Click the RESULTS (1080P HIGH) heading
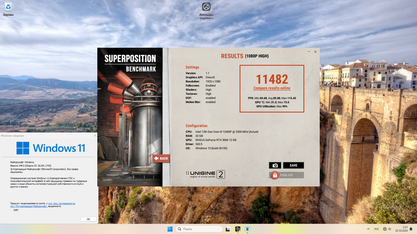Screen dimensions: 417x234 click(x=245, y=56)
